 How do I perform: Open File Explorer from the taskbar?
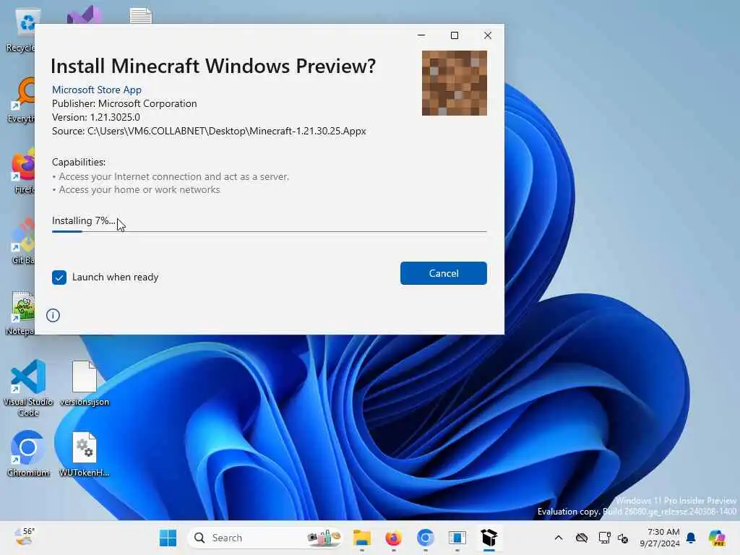point(362,538)
